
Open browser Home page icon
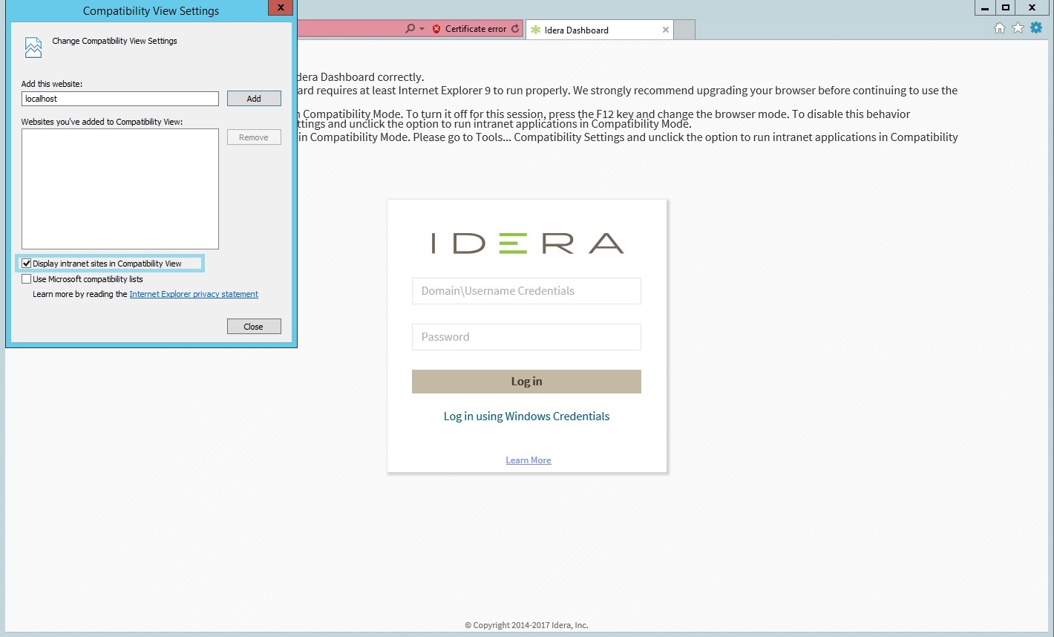(x=999, y=28)
